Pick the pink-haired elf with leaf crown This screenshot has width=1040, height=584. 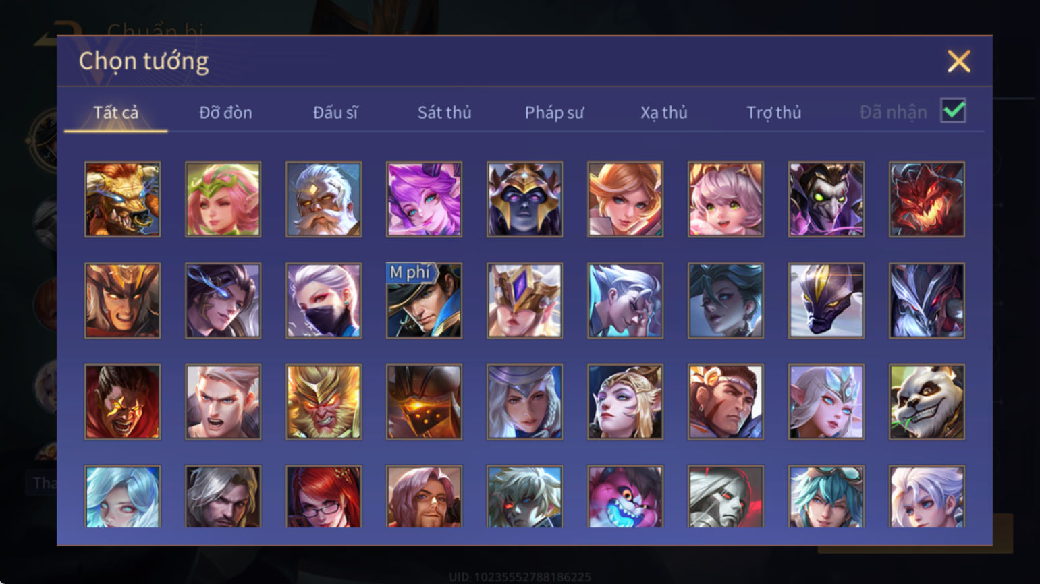pos(223,199)
